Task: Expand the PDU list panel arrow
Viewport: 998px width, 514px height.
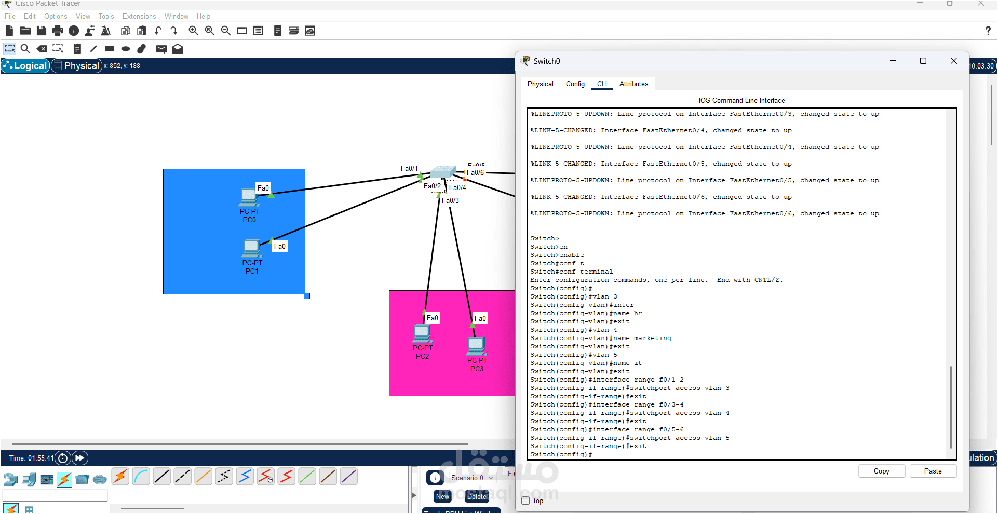Action: 414,495
